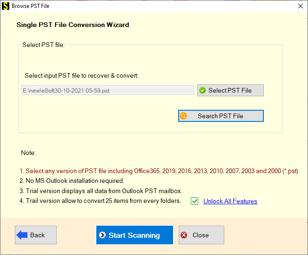Viewport: 308px width, 255px height.
Task: Click the trial version 25 items note
Action: [100, 201]
